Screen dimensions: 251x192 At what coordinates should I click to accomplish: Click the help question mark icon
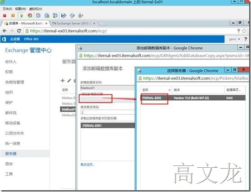246,39
